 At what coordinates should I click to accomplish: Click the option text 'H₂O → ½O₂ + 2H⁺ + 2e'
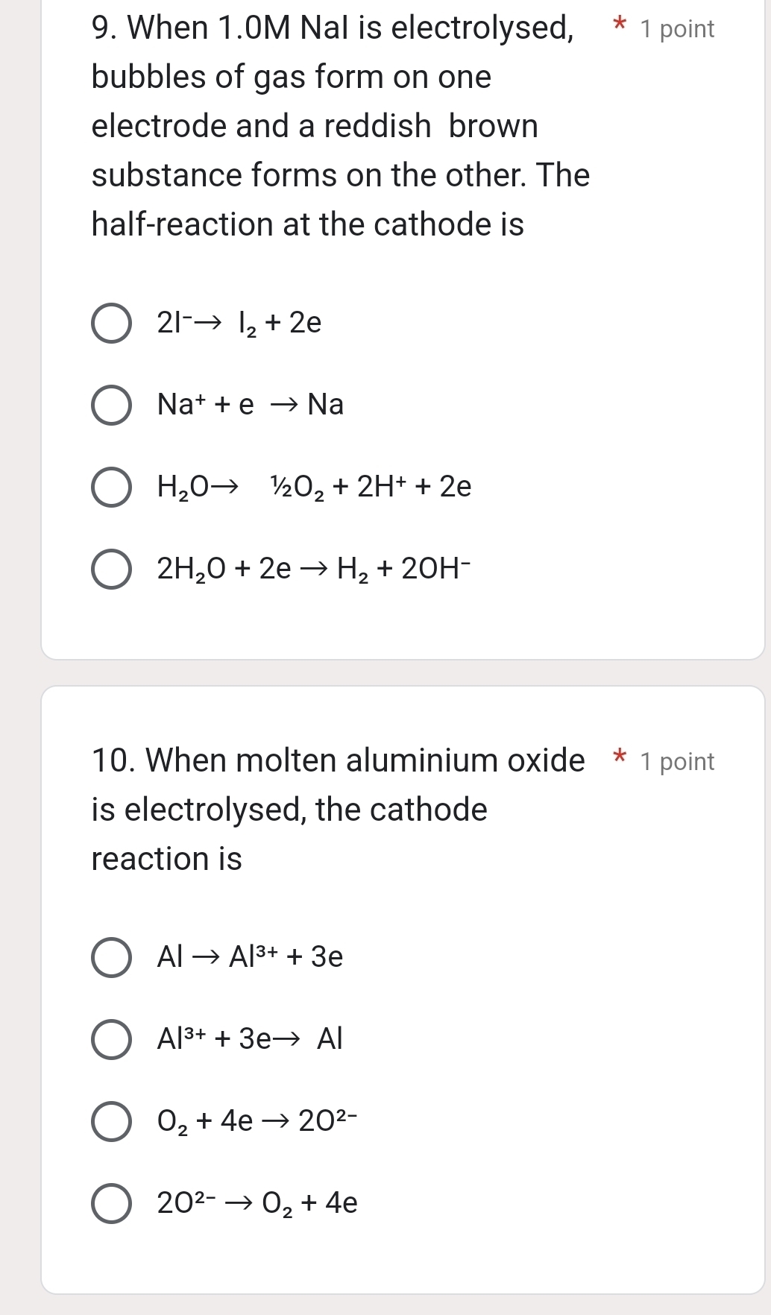pos(314,487)
